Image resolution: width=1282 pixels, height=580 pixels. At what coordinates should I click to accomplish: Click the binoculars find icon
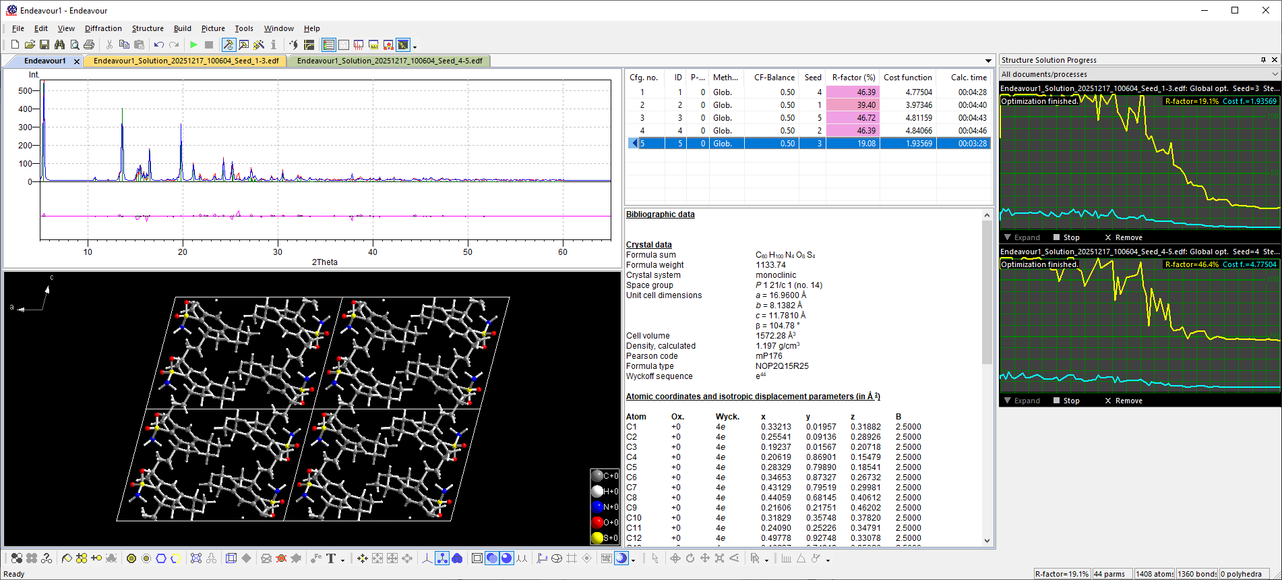coord(59,45)
